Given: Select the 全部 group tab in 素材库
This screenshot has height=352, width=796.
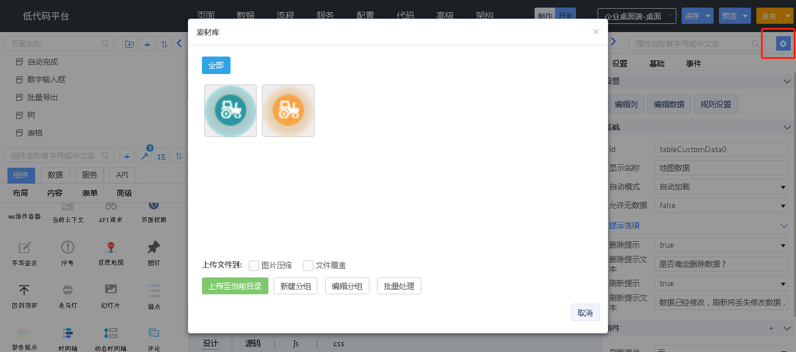Looking at the screenshot, I should pos(216,65).
